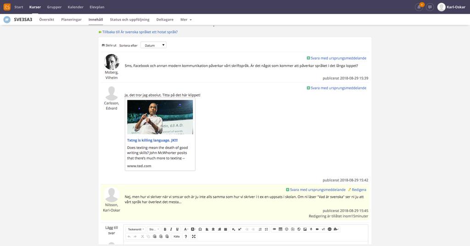The image size is (470, 246).
Task: Click the Skriv ut print link
Action: tap(109, 45)
